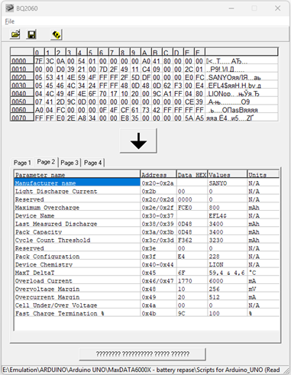The image size is (291, 375).
Task: Select the Light Discharge Current row
Action: 147,191
